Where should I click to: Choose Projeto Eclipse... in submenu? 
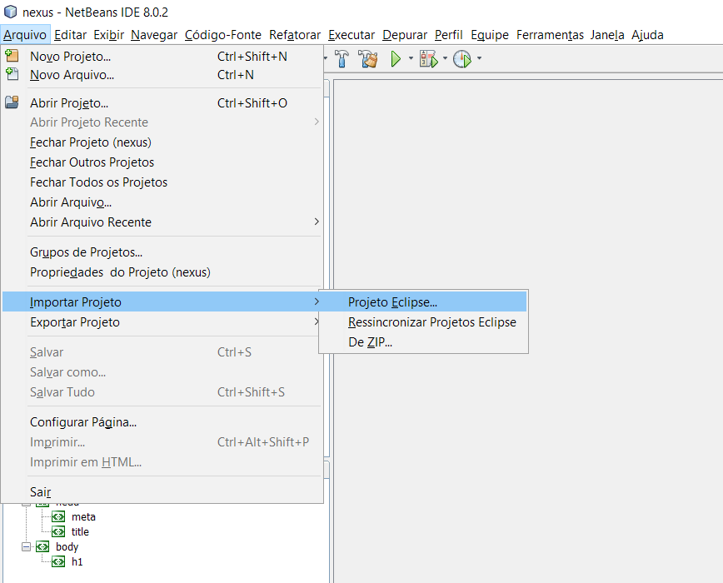coord(424,301)
